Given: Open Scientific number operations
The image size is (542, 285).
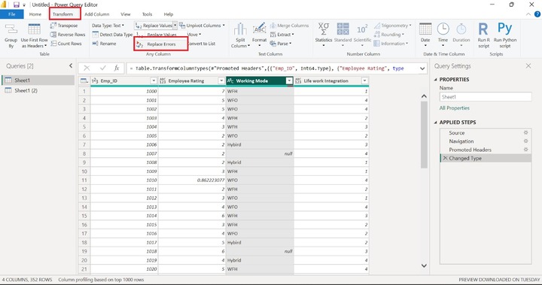Looking at the screenshot, I should pyautogui.click(x=362, y=35).
